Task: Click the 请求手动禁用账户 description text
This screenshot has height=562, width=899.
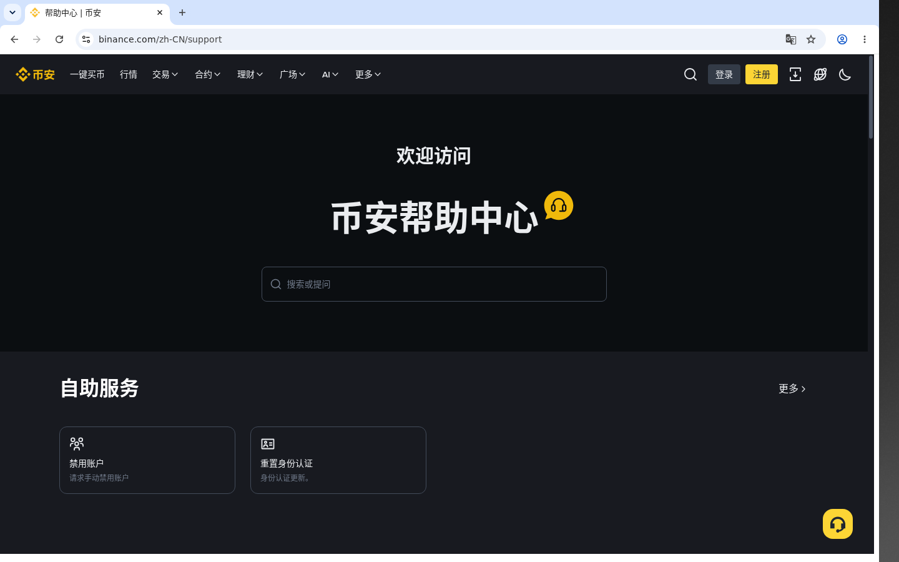Action: coord(99,478)
